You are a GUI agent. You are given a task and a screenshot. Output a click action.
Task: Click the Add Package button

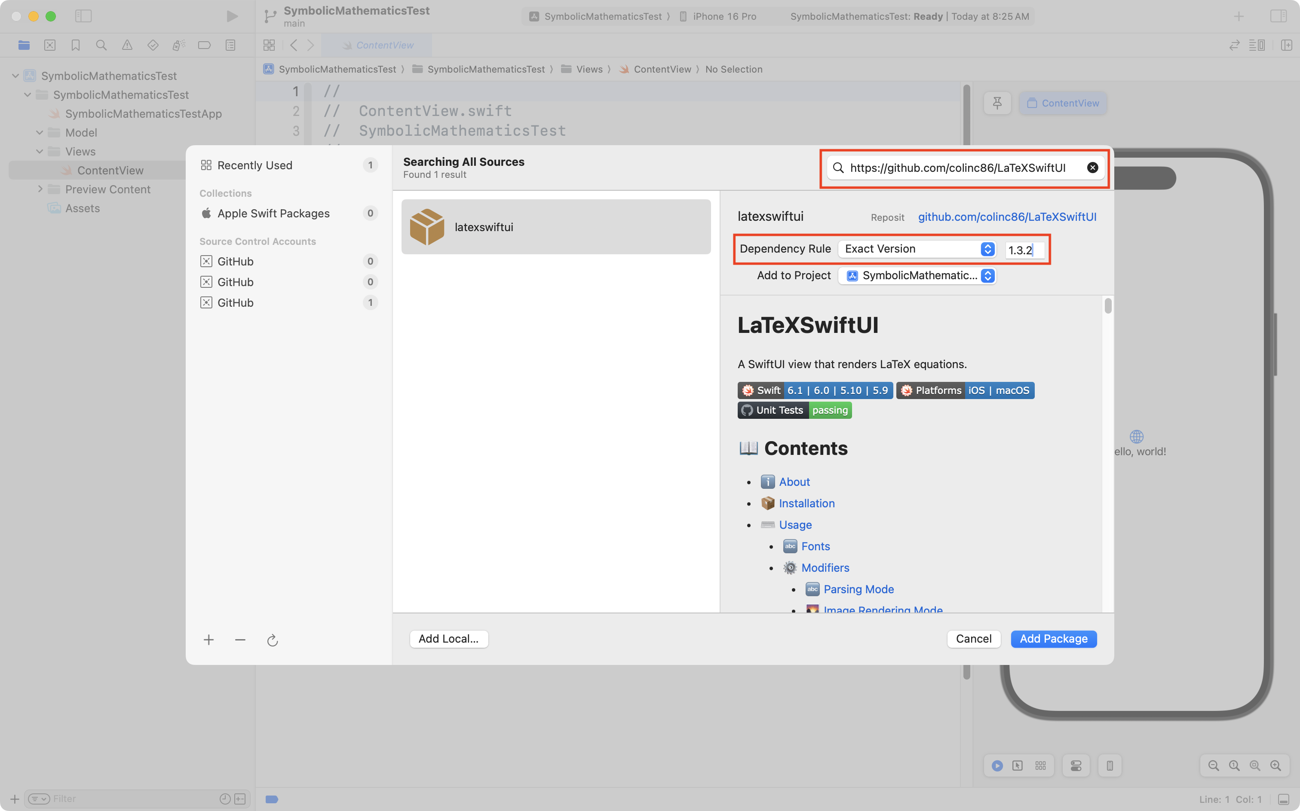[1053, 639]
